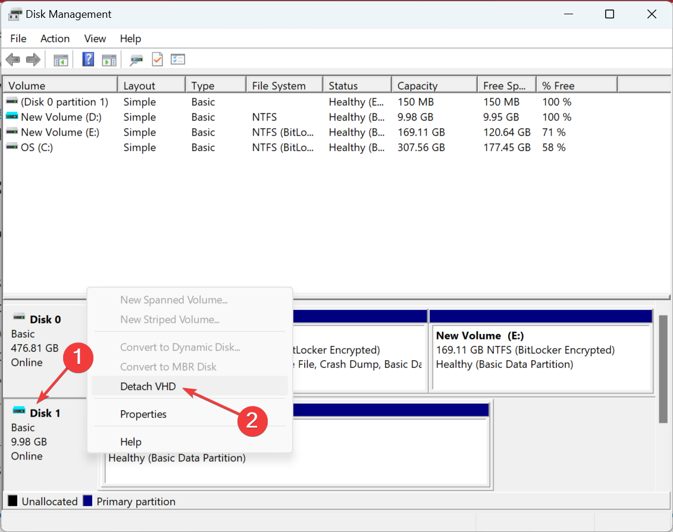Click grayed Convert to Dynamic Disk entry
The width and height of the screenshot is (673, 532).
[x=189, y=347]
